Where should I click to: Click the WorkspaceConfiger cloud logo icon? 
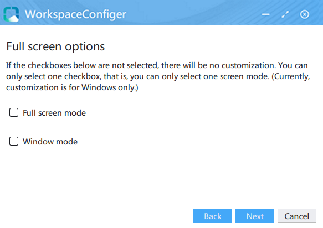click(x=11, y=14)
